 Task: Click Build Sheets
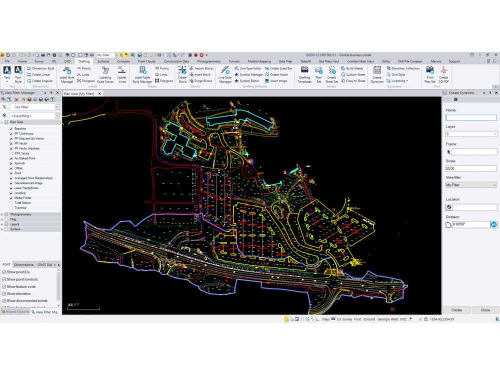point(352,68)
